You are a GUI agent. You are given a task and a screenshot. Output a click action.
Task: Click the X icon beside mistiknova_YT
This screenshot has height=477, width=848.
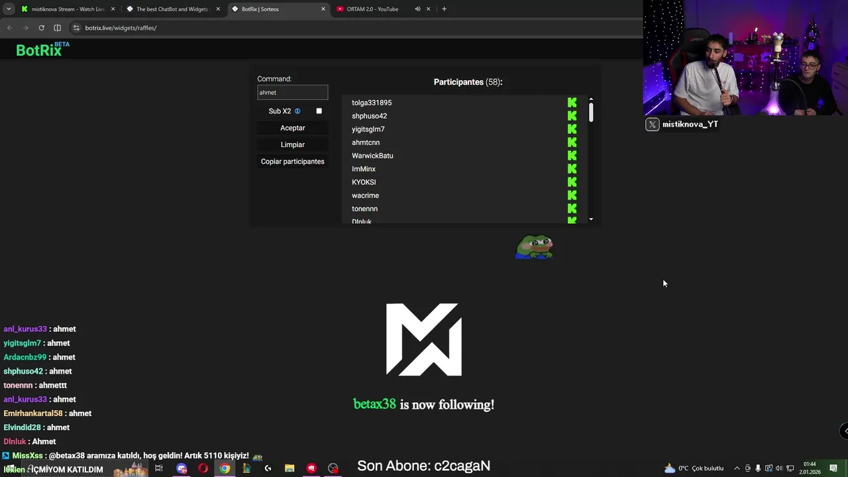point(653,124)
